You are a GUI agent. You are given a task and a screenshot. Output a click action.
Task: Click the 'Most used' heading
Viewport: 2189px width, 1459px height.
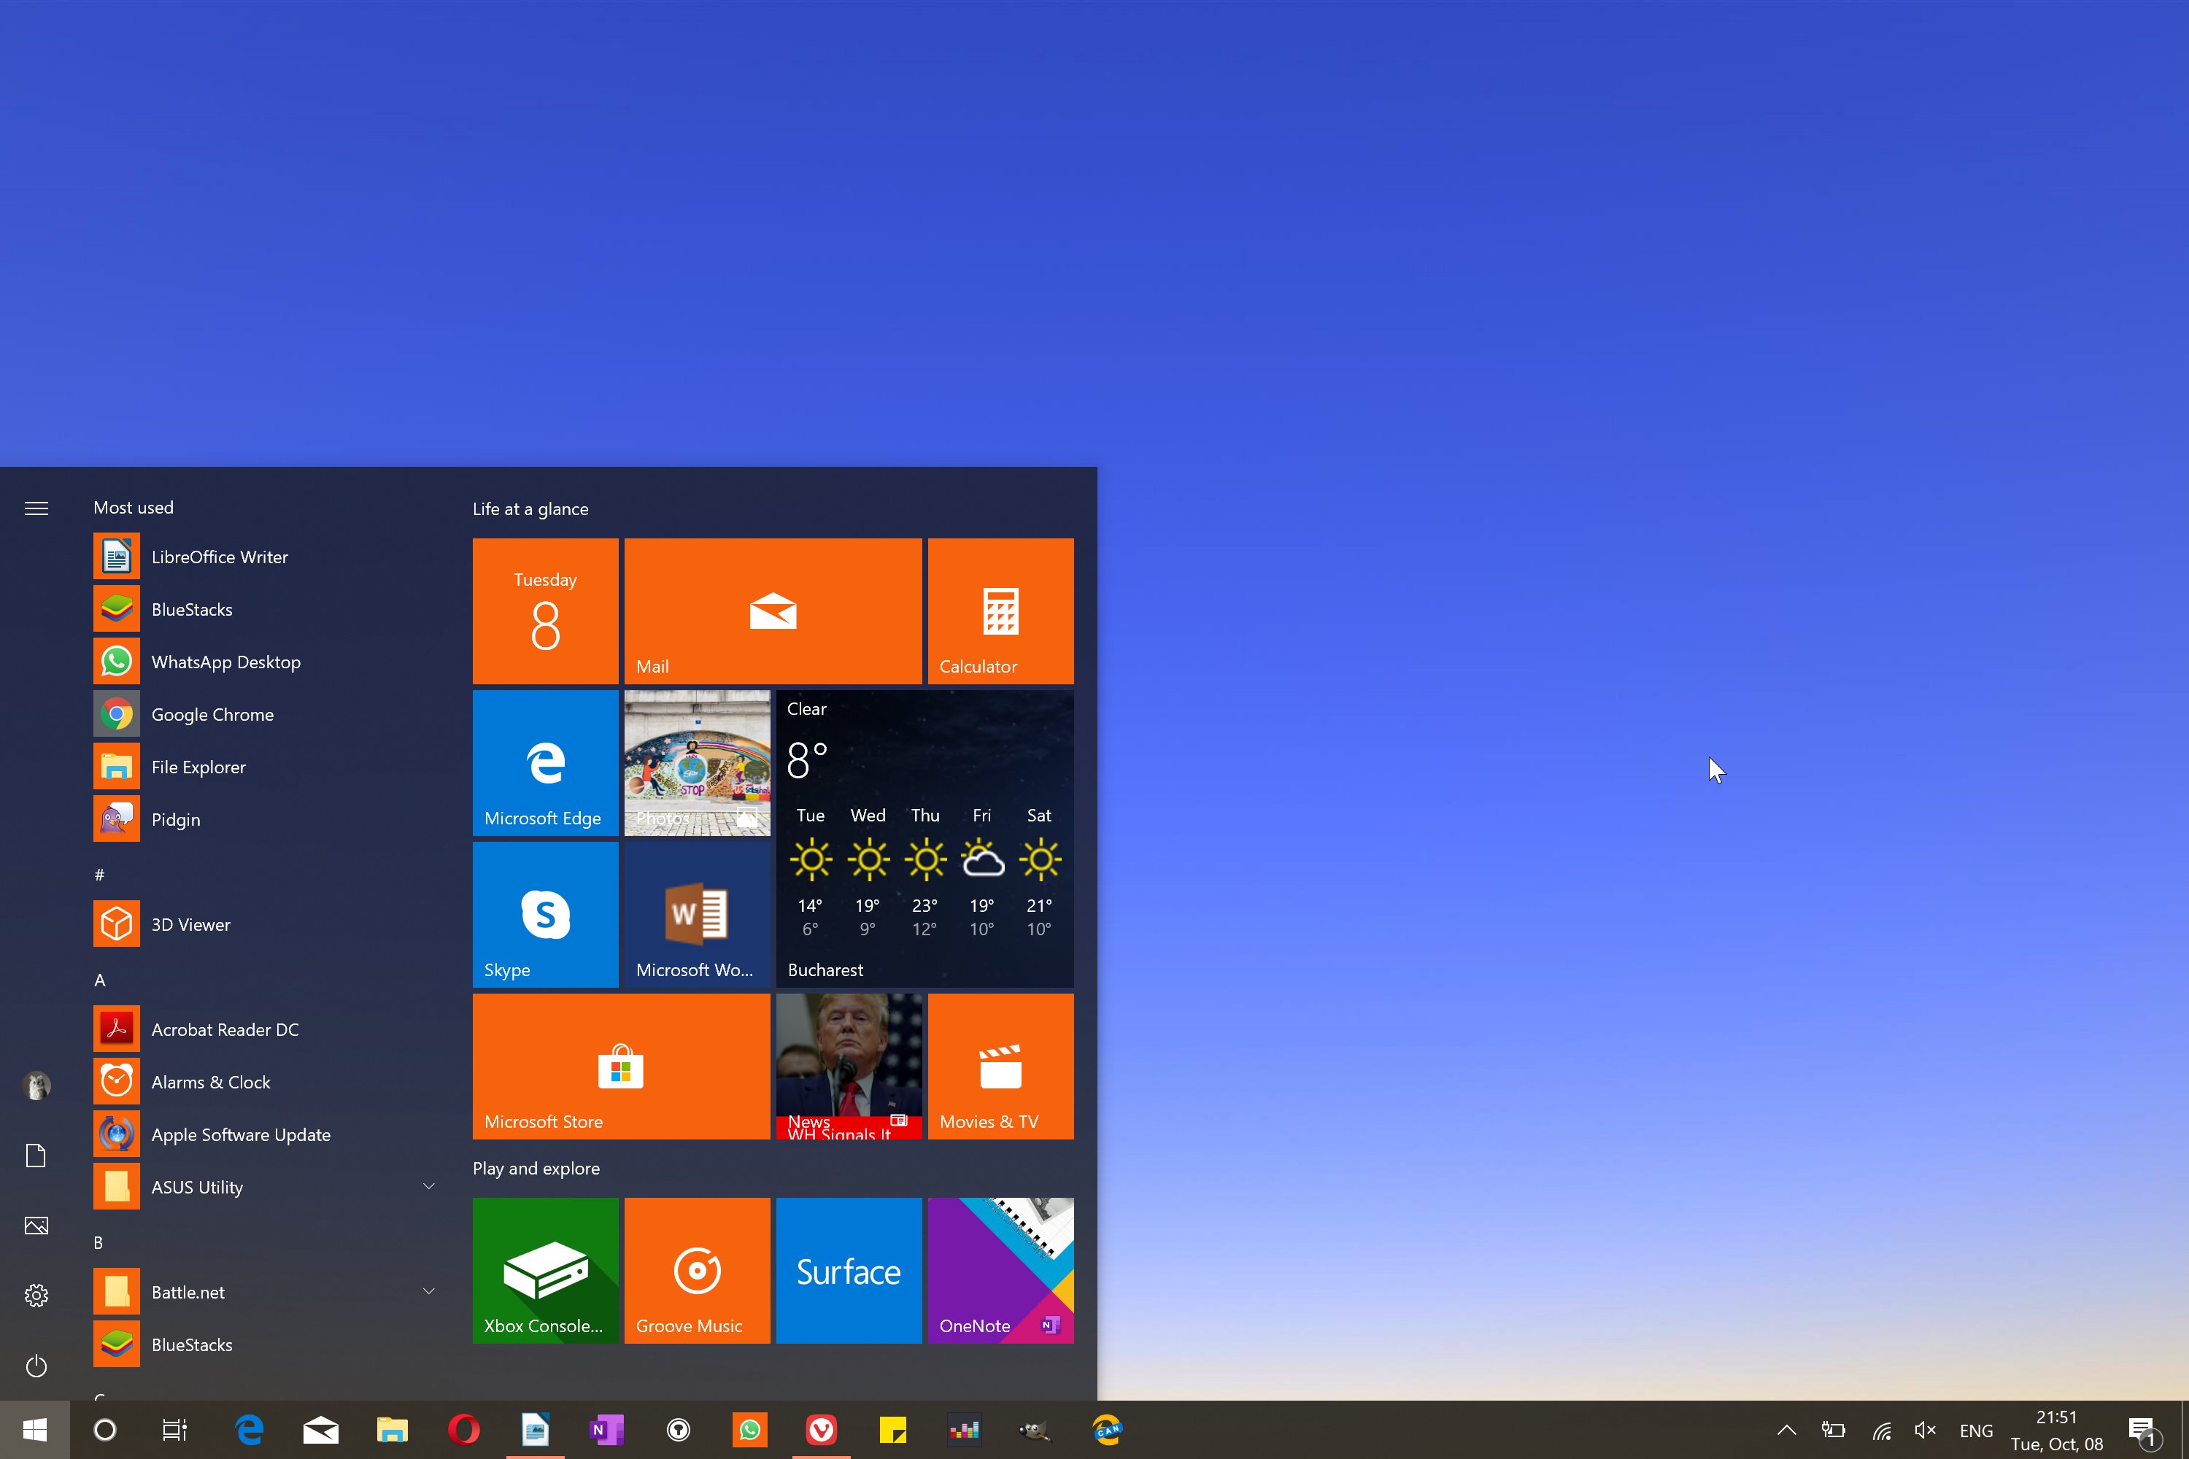pyautogui.click(x=133, y=508)
